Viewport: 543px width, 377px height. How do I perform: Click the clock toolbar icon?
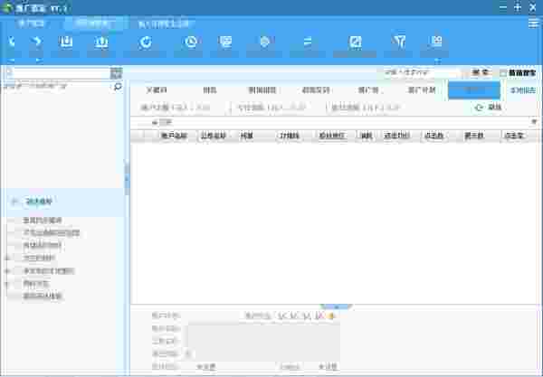[x=190, y=42]
